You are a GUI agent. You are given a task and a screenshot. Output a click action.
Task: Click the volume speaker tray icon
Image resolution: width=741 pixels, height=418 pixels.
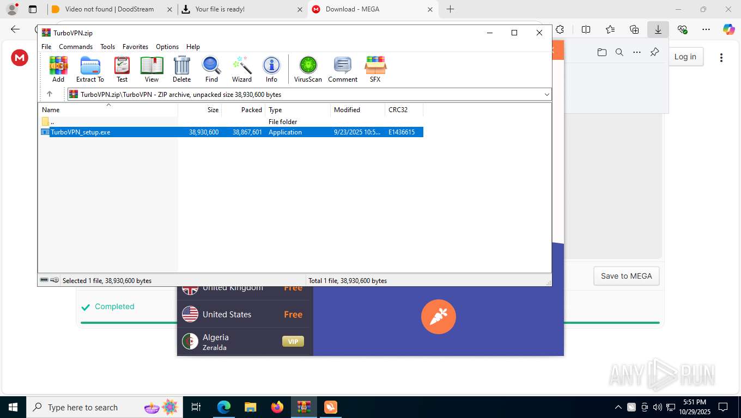tap(657, 407)
